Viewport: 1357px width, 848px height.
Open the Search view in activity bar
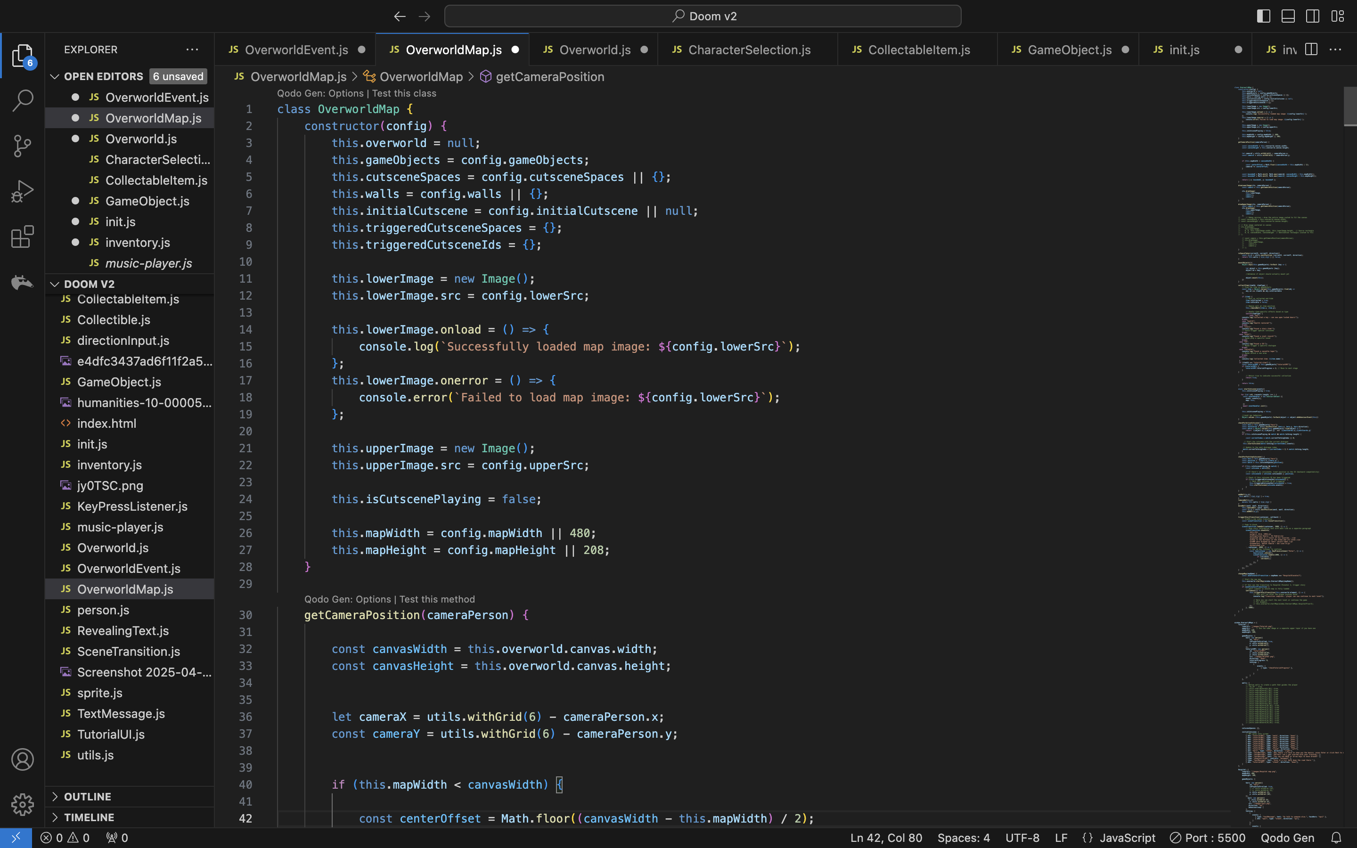coord(23,101)
